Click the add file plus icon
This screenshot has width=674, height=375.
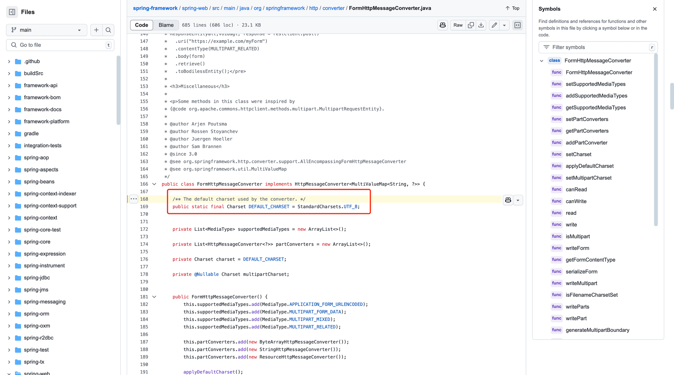pyautogui.click(x=96, y=30)
